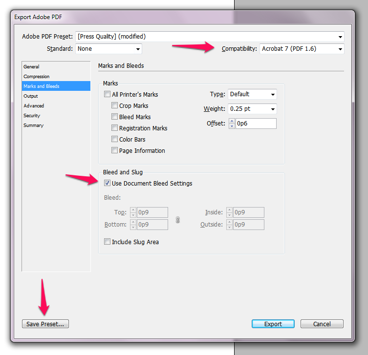The height and width of the screenshot is (355, 368).
Task: Expand the Compatibility dropdown
Action: (301, 49)
